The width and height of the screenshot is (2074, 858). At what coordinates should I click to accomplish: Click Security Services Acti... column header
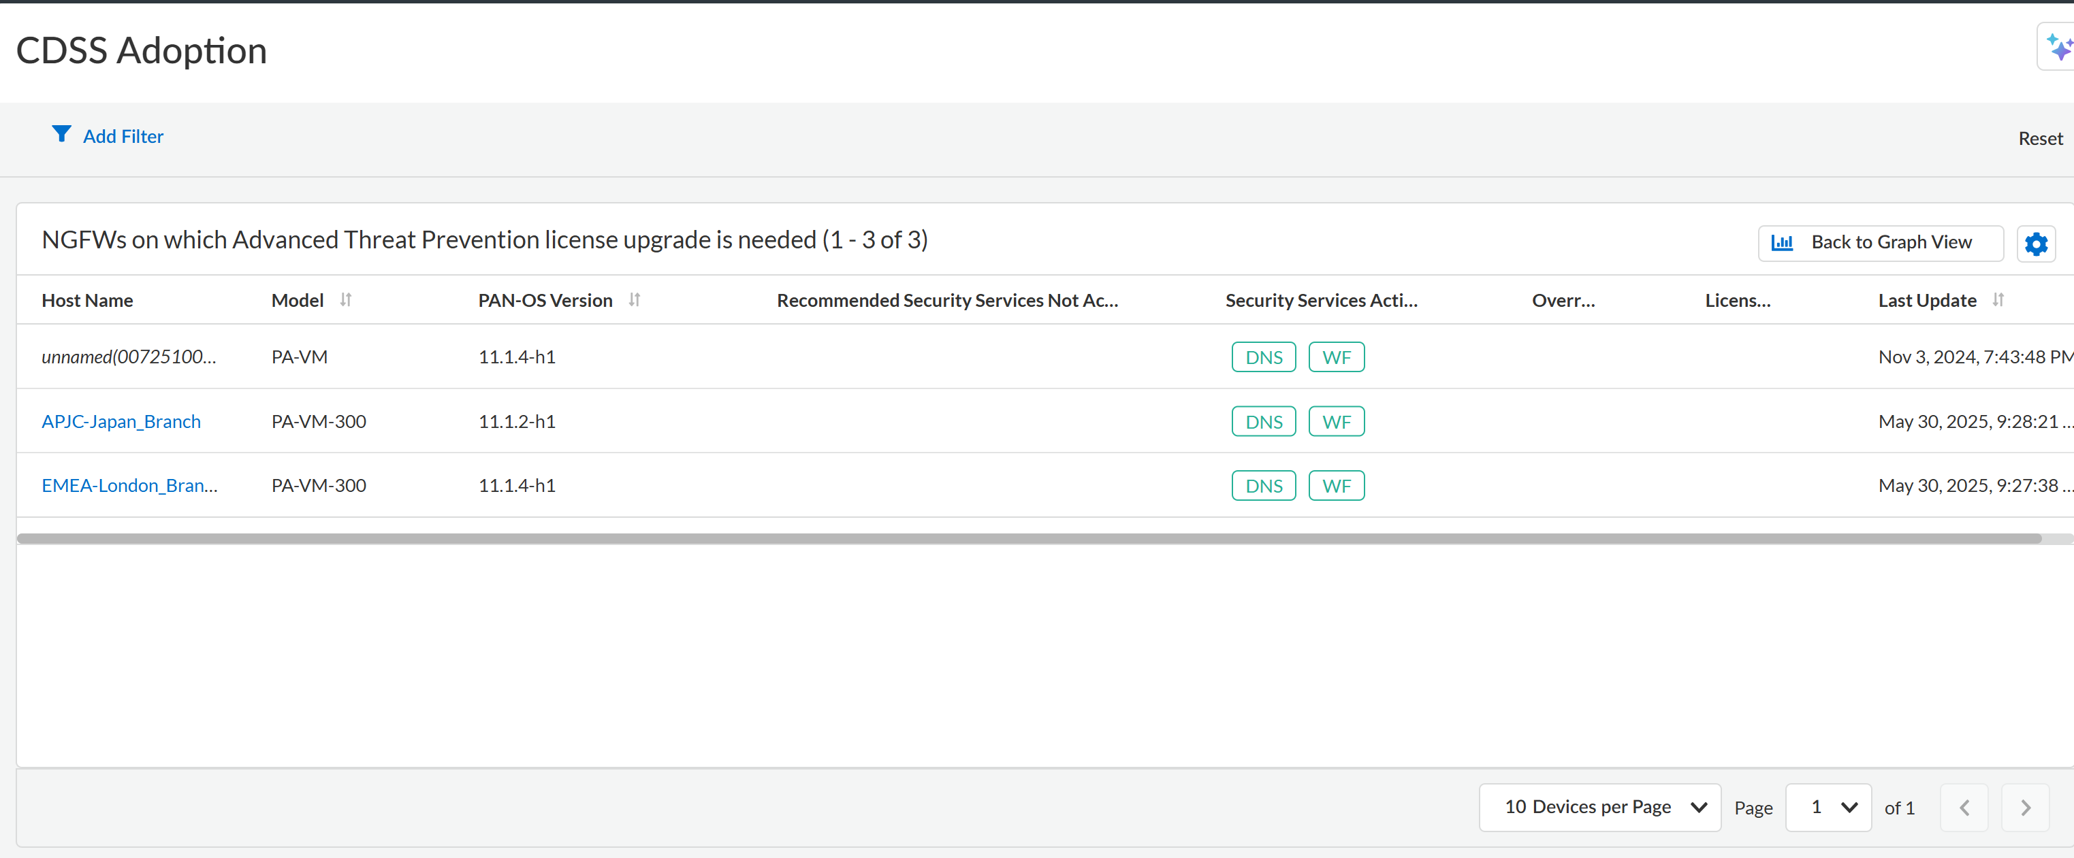pos(1320,301)
